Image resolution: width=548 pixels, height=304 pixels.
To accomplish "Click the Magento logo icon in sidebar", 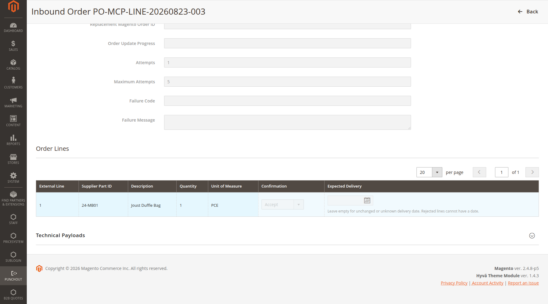I will click(13, 6).
